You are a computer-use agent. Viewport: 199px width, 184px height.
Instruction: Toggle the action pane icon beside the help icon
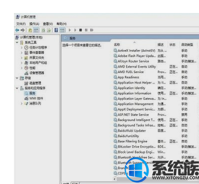pyautogui.click(x=62, y=30)
